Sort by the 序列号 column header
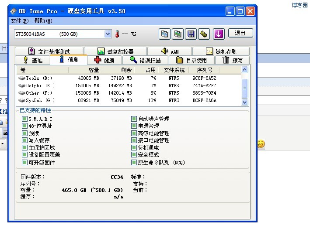The height and width of the screenshot is (232, 310). tap(205, 70)
